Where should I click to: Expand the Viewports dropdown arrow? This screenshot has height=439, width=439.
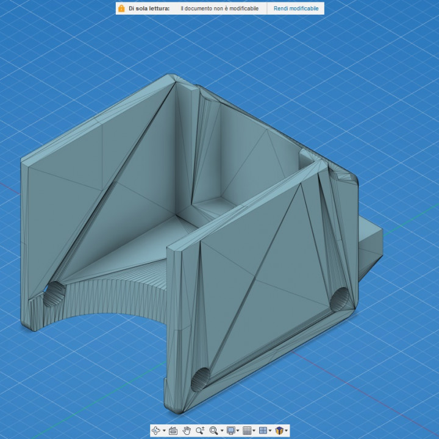pos(269,431)
